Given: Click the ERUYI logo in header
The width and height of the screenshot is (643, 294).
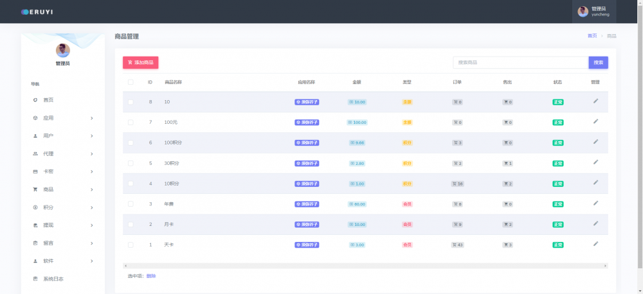Looking at the screenshot, I should (39, 12).
